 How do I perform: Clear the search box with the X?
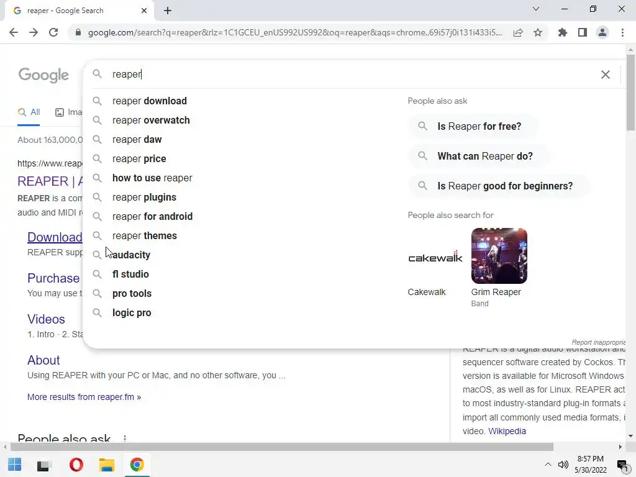click(x=605, y=75)
